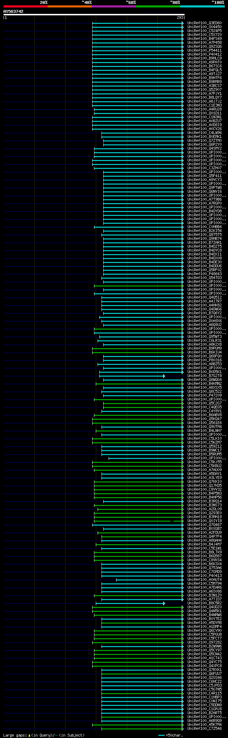
Task: Select hit label UniRef100_B9PUM9
Action: coord(204,349)
